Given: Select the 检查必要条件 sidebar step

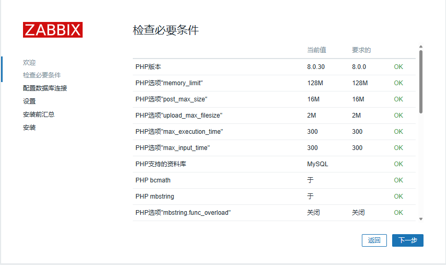Looking at the screenshot, I should [42, 75].
